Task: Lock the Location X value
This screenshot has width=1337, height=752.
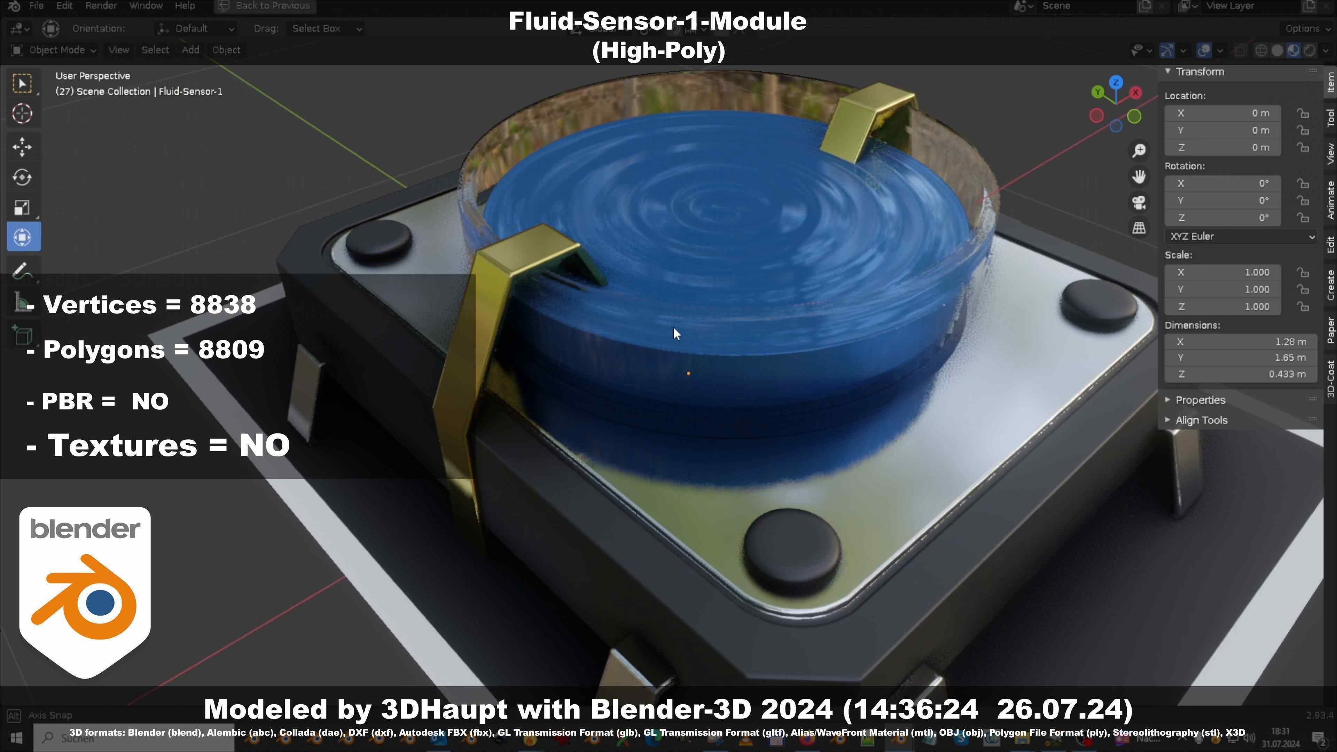Action: [x=1303, y=113]
